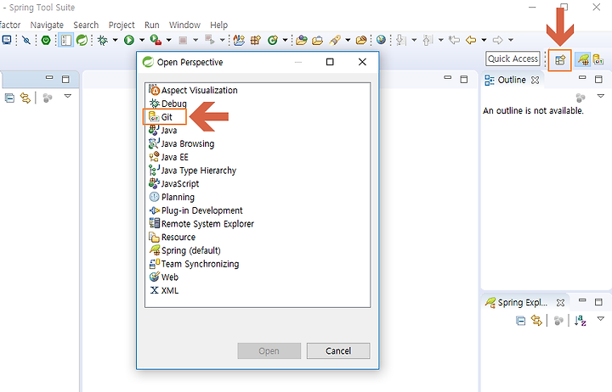Open the Forward history dropdown arrow
612x392 pixels.
click(x=511, y=40)
